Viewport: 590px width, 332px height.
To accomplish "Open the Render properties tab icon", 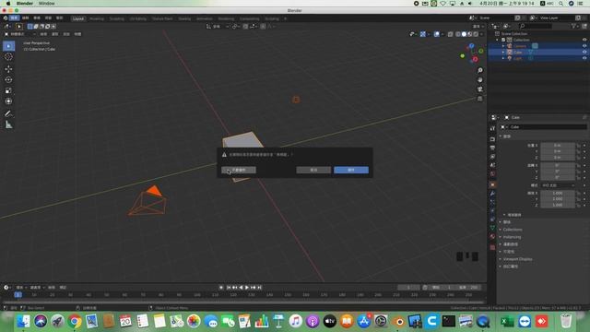I will [492, 139].
